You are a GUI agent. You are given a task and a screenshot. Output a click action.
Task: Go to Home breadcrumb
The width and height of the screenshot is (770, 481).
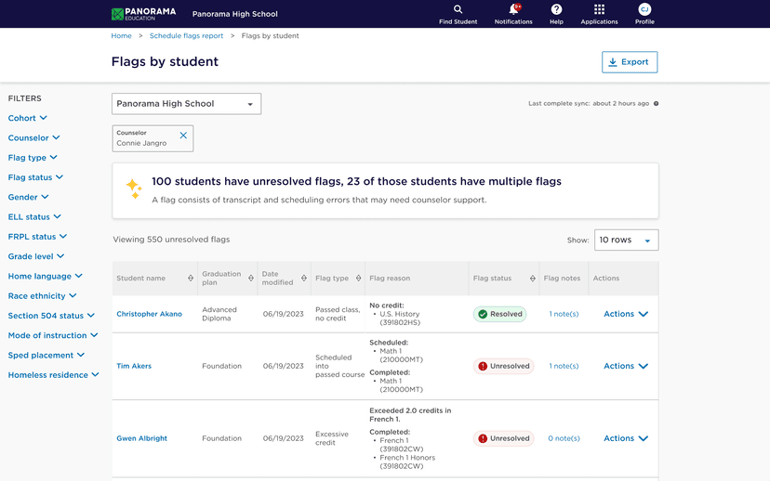click(x=121, y=36)
